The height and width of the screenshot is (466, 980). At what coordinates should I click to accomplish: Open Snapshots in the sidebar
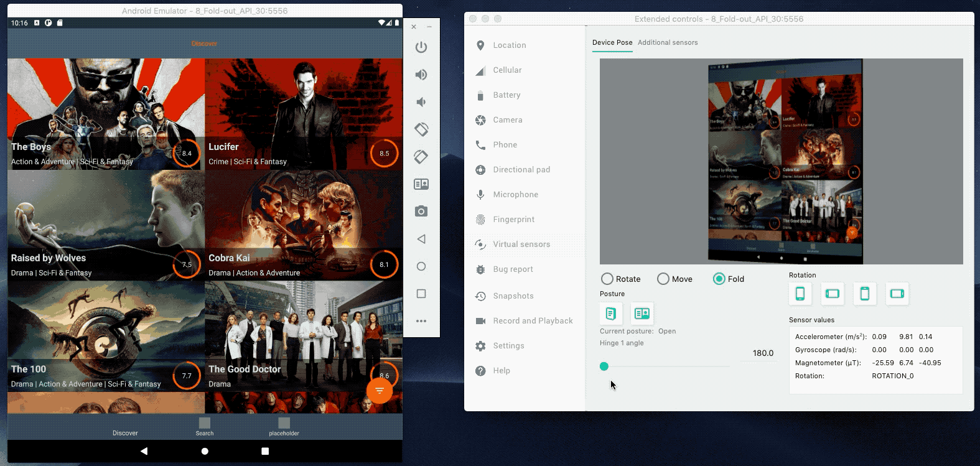(513, 296)
